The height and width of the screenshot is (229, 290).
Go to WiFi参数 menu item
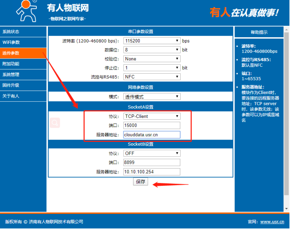[23, 42]
